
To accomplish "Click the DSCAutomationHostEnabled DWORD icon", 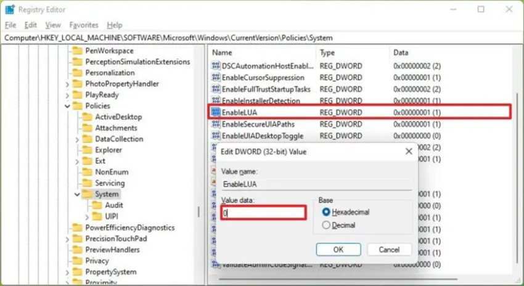I will pos(216,66).
